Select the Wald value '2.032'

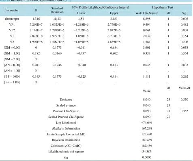(x=147, y=36)
